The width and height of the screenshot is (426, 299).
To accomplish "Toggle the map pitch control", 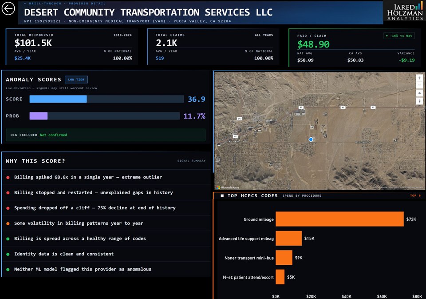I will pos(419,93).
